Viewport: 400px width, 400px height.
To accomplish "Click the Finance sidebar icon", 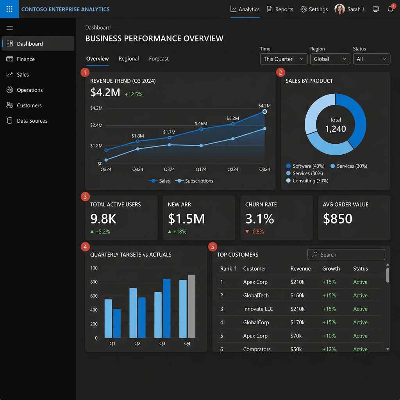I will coord(10,59).
